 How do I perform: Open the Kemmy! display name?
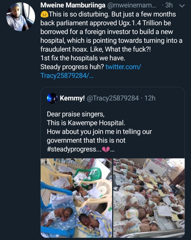[x=72, y=98]
